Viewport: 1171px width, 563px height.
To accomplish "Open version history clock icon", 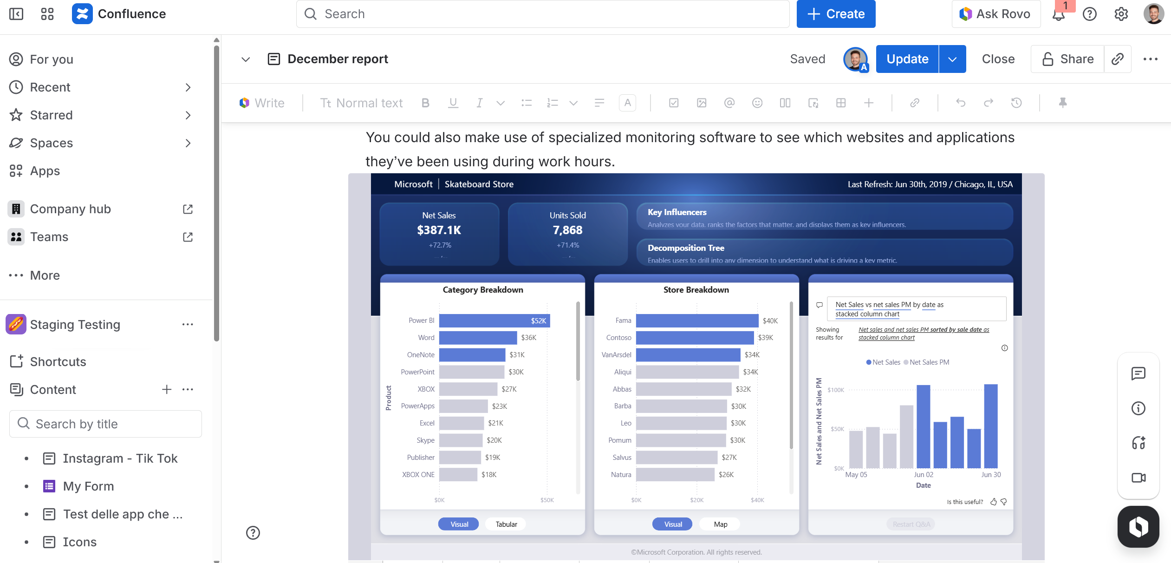I will pyautogui.click(x=1016, y=103).
